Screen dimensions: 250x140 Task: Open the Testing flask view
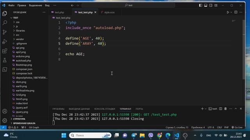click(x=5, y=60)
